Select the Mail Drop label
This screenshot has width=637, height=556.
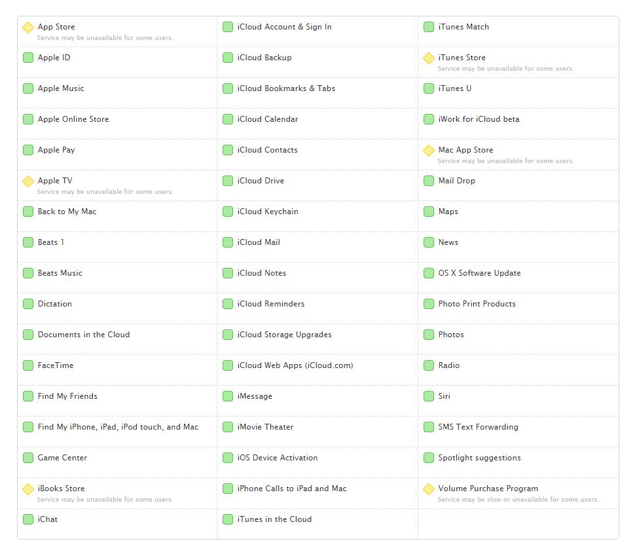coord(456,181)
